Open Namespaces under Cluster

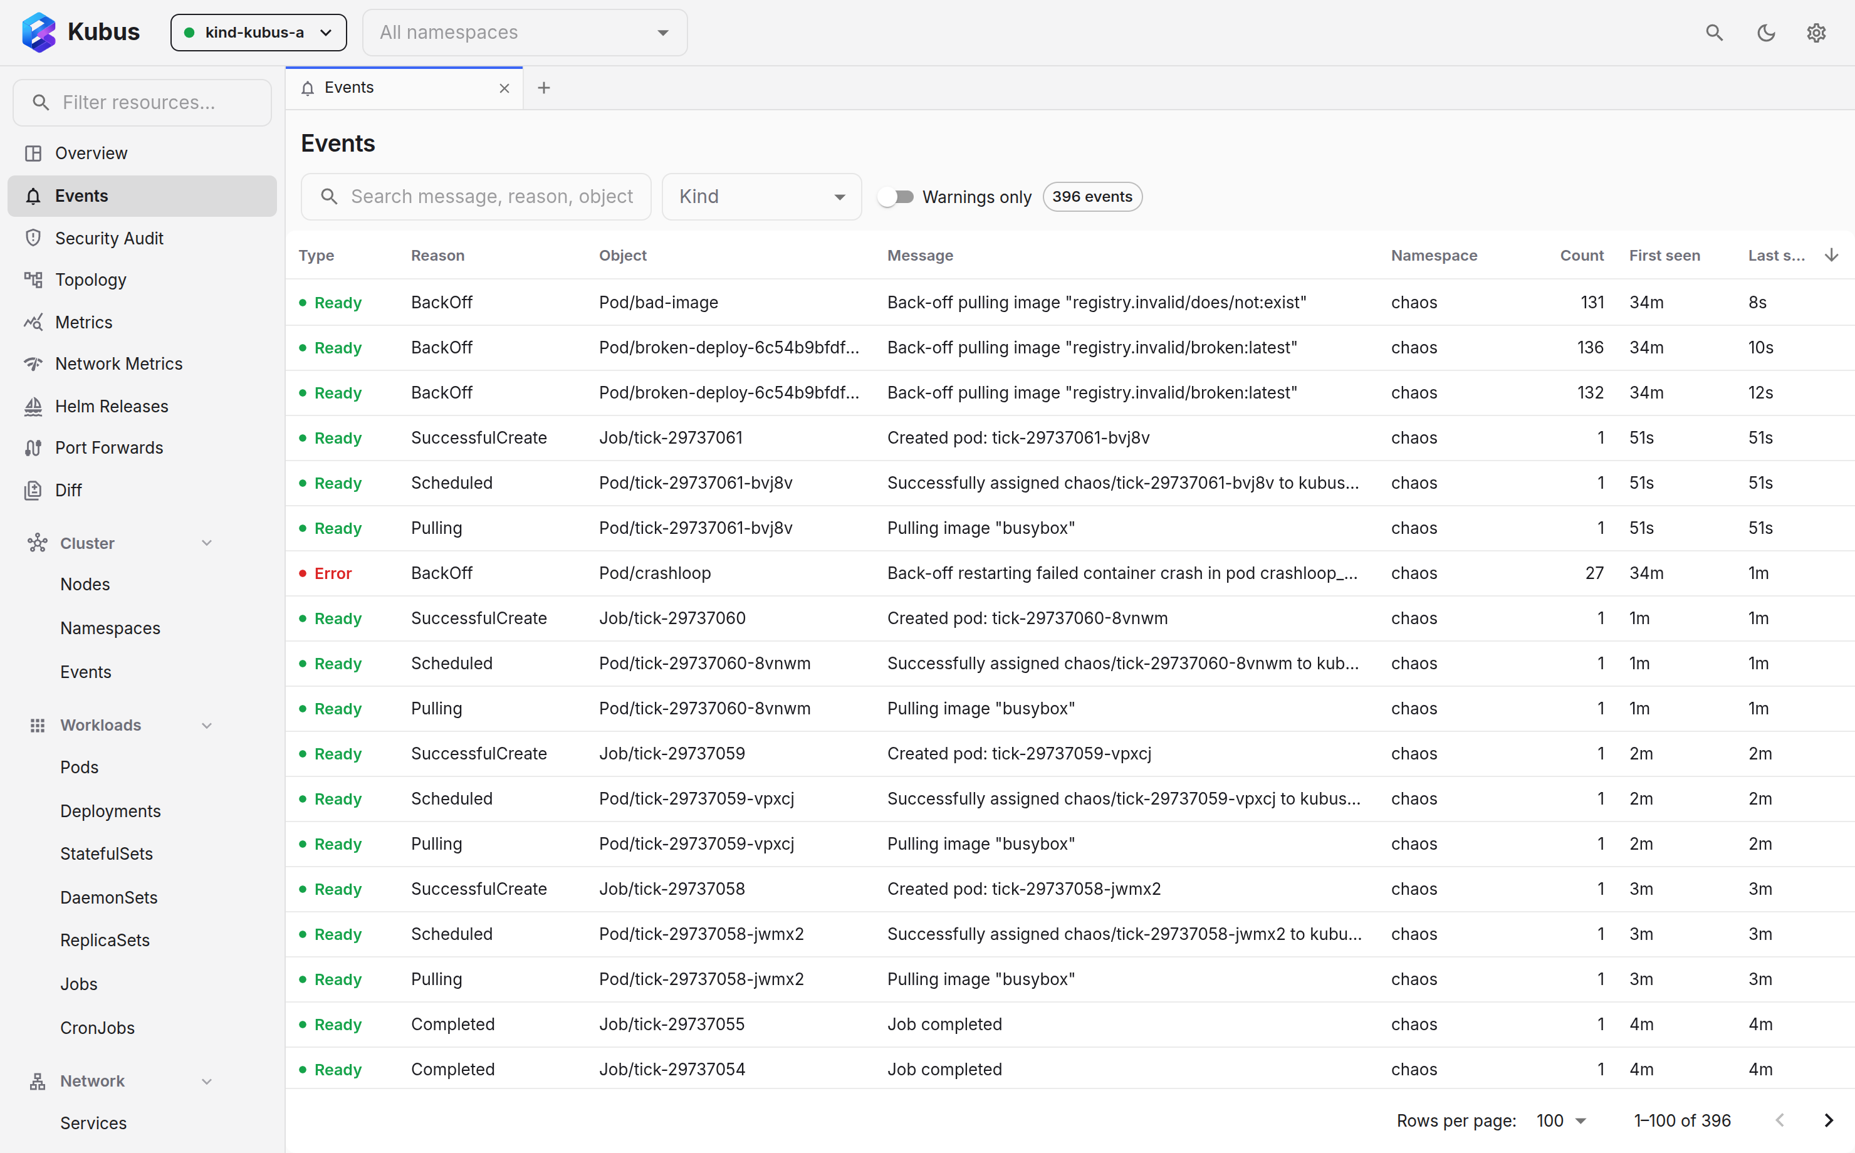(110, 629)
